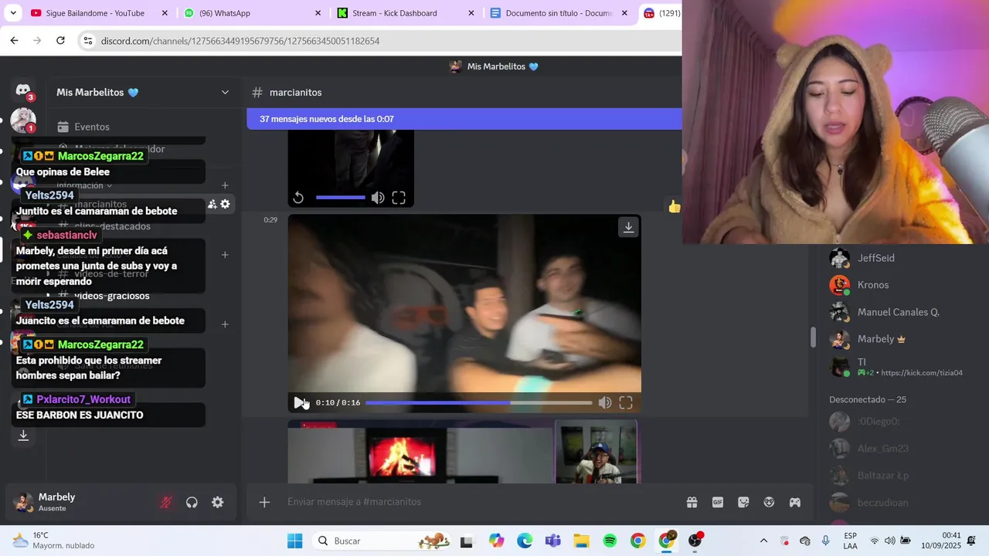Toggle headphone deafen in user panel
The height and width of the screenshot is (556, 989).
click(x=192, y=502)
